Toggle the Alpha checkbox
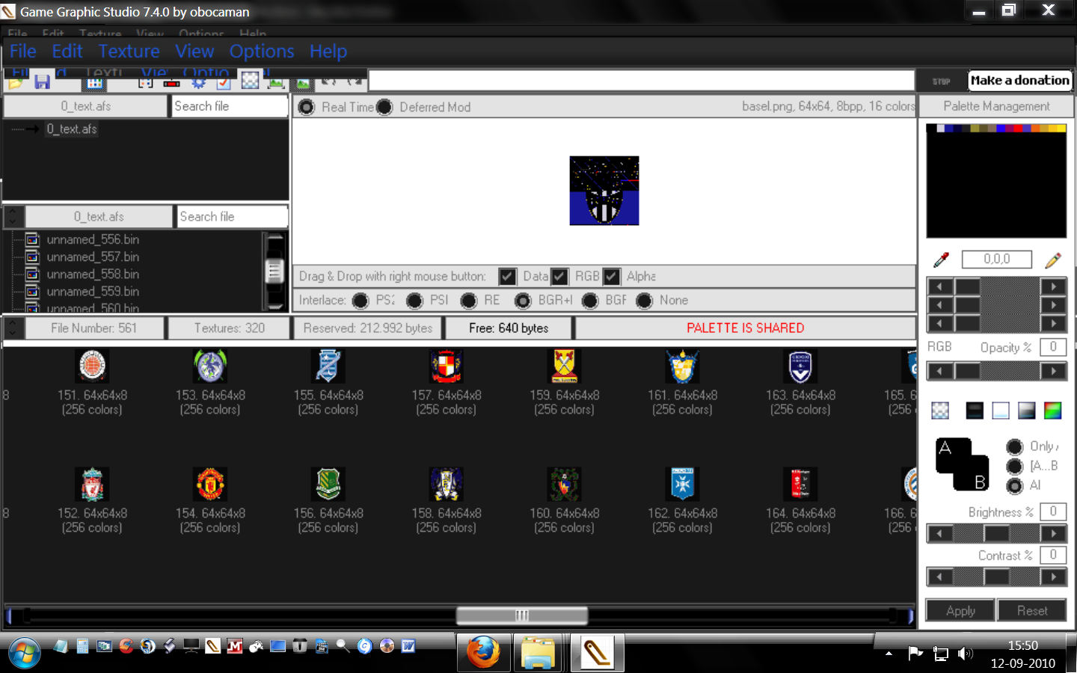 (x=611, y=277)
